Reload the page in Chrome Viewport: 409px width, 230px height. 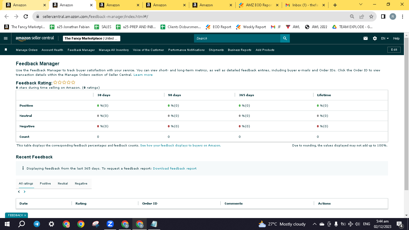[x=26, y=17]
